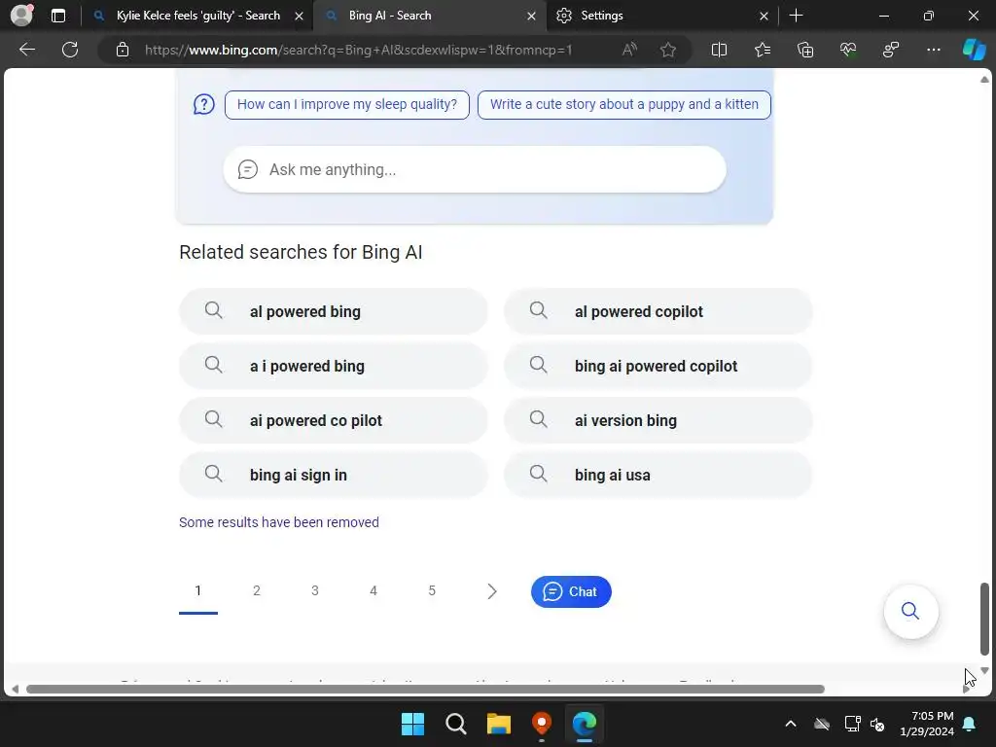Search related 'bing ai sign in'
Viewport: 996px width, 747px height.
[334, 475]
